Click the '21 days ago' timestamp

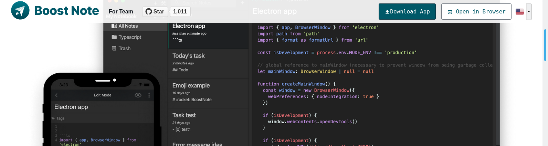(181, 123)
